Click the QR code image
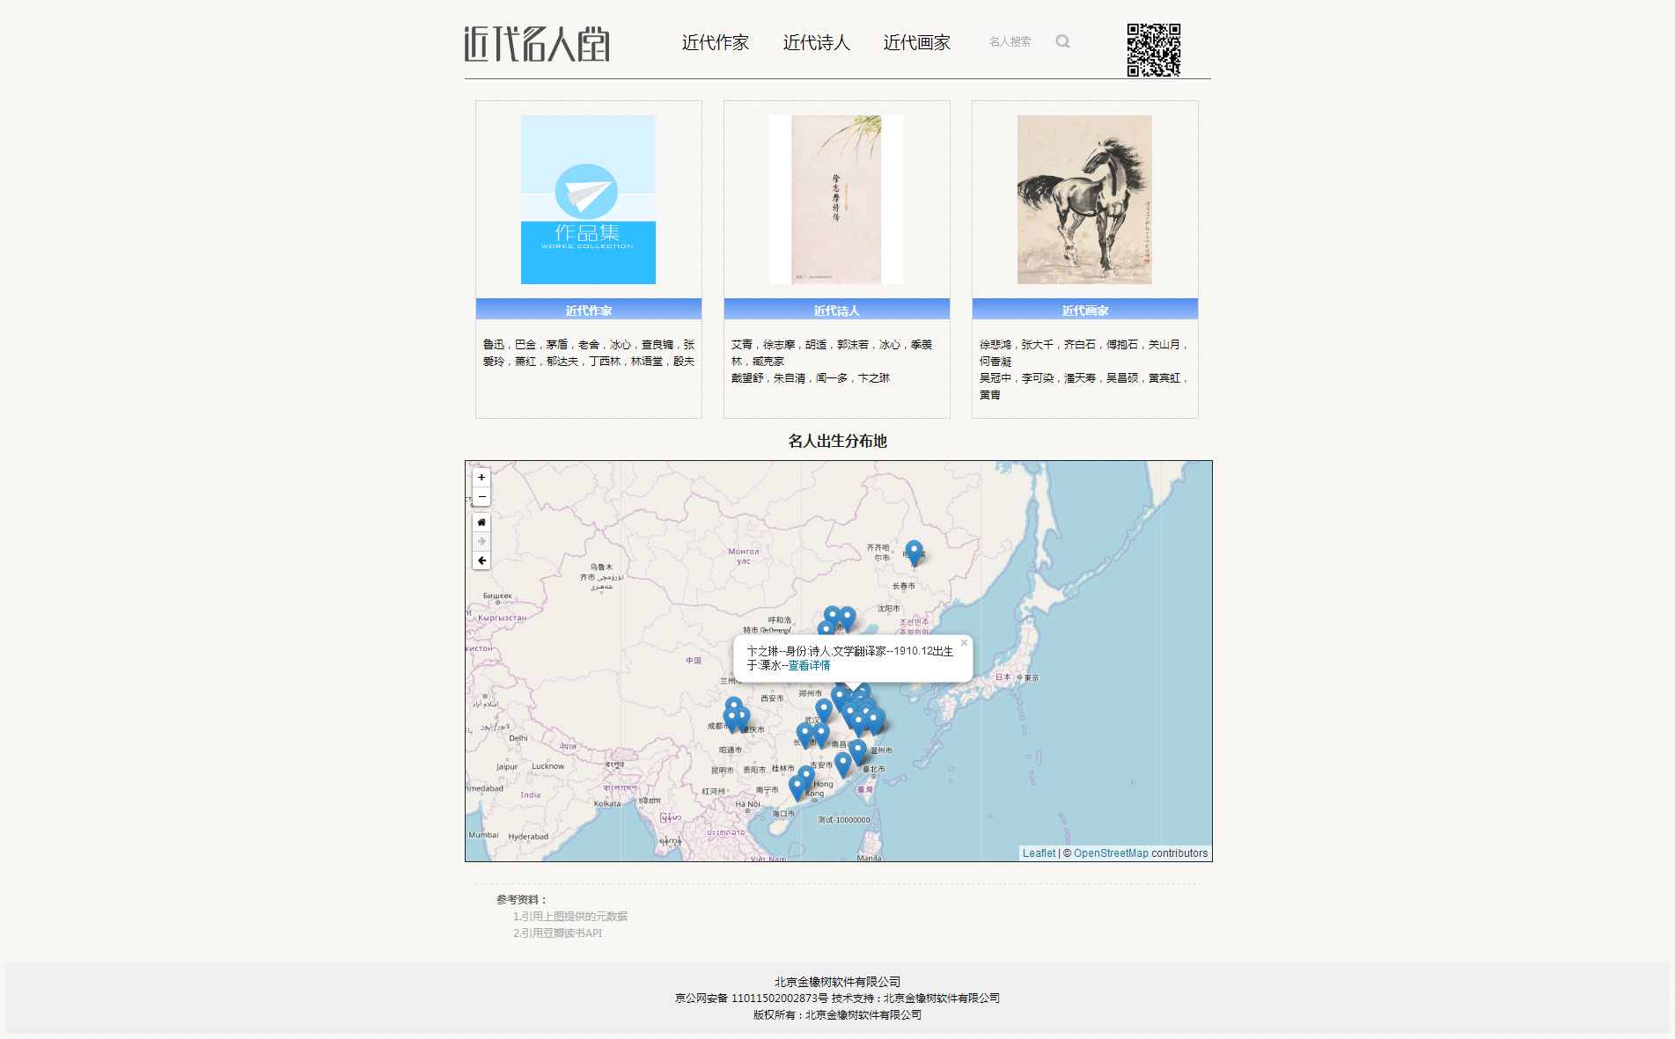The width and height of the screenshot is (1675, 1039). (x=1153, y=50)
